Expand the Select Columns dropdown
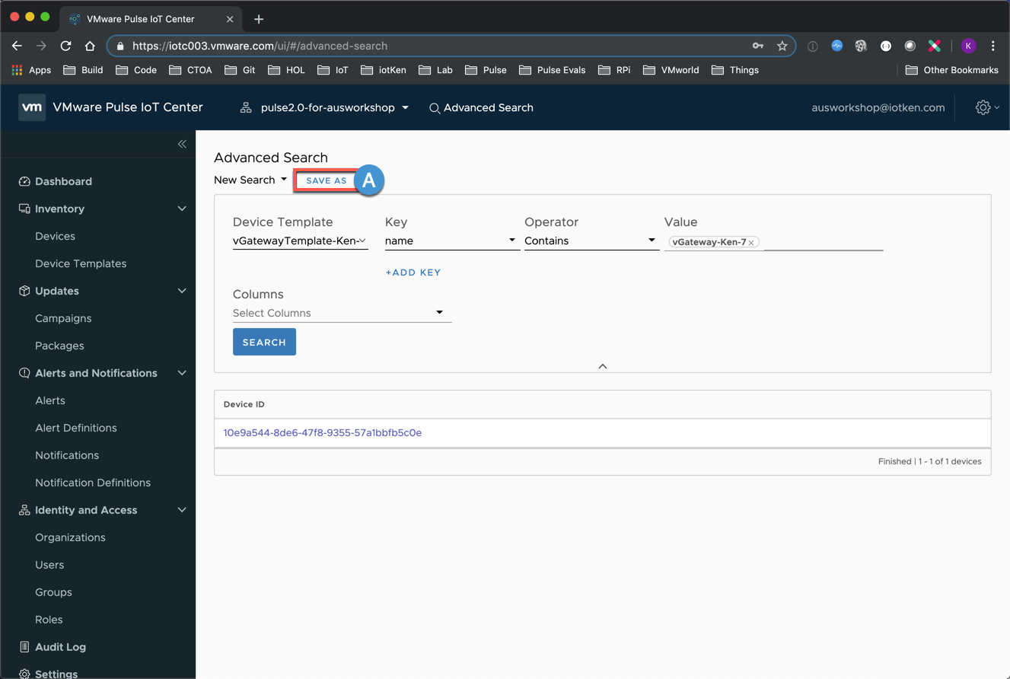 [x=342, y=313]
